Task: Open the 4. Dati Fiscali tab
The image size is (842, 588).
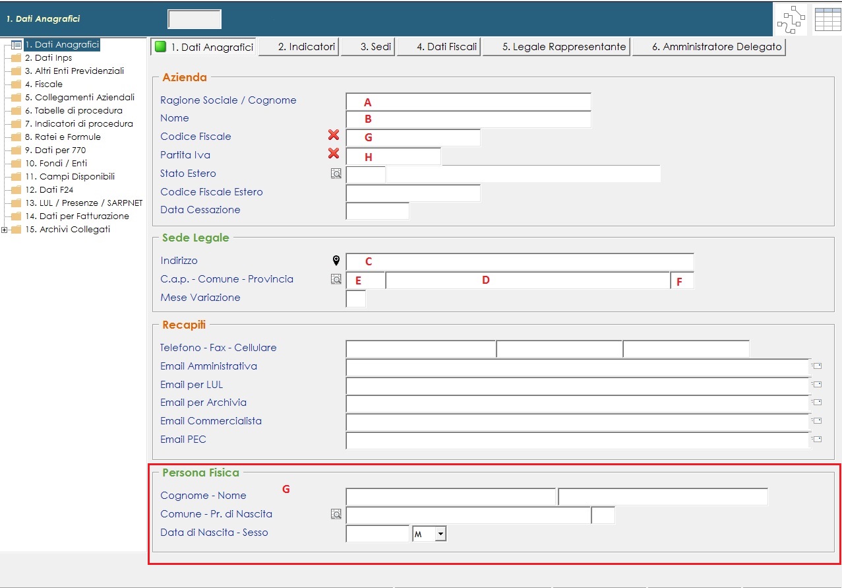Action: (438, 47)
